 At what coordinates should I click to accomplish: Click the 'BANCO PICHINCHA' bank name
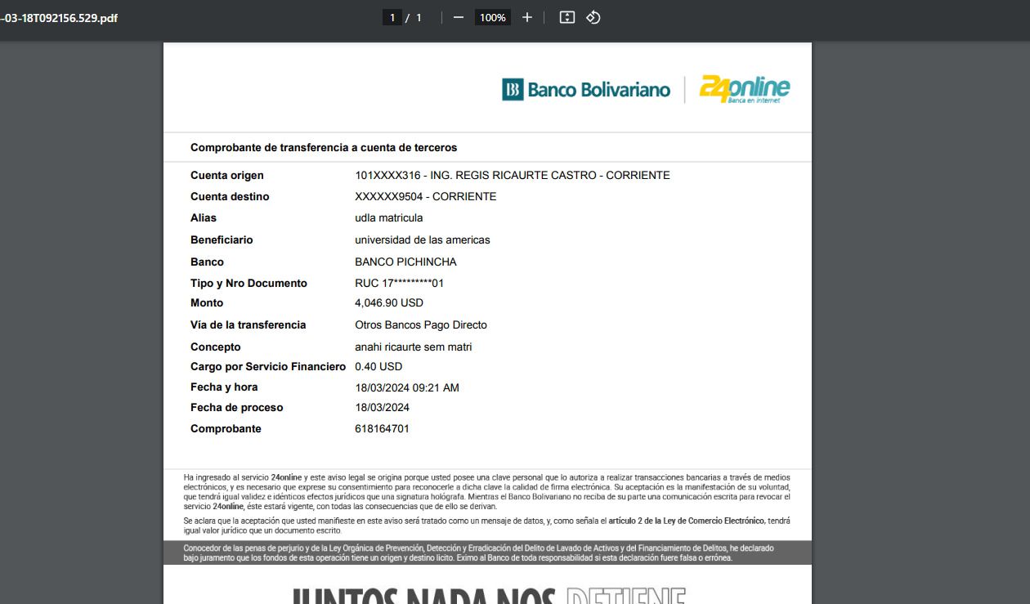click(x=405, y=262)
